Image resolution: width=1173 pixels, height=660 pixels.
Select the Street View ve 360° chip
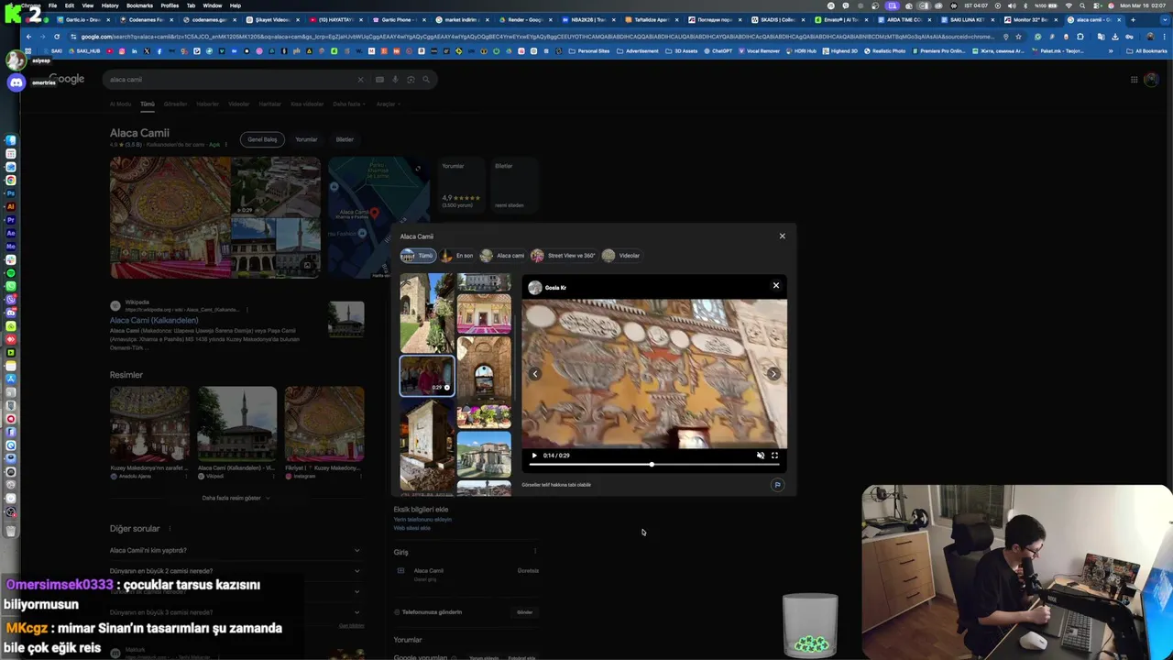564,256
